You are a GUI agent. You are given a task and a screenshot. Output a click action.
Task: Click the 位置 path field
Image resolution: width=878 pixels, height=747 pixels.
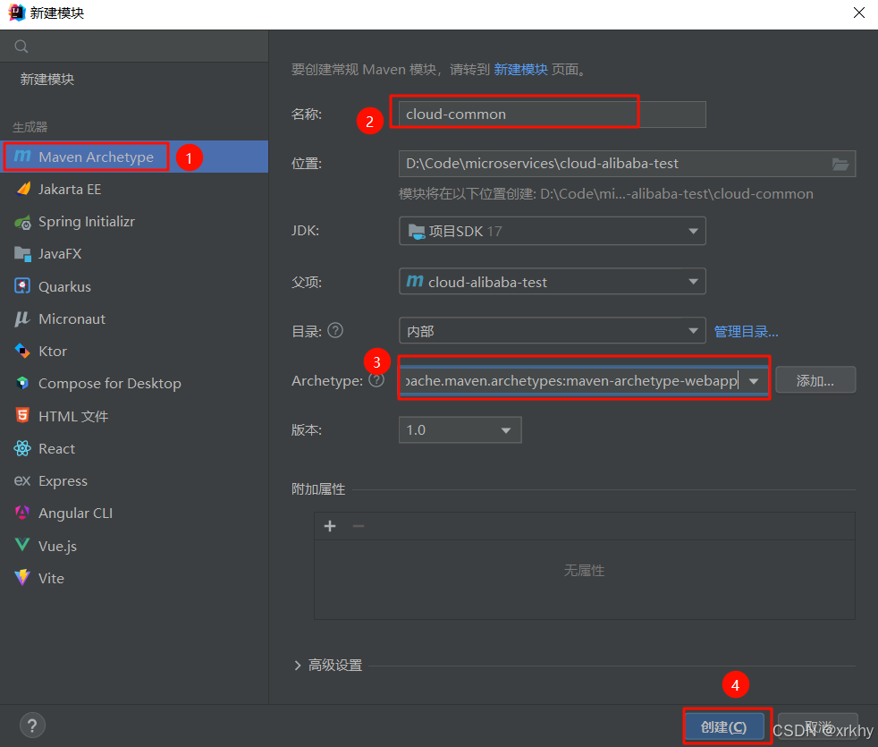pyautogui.click(x=627, y=164)
